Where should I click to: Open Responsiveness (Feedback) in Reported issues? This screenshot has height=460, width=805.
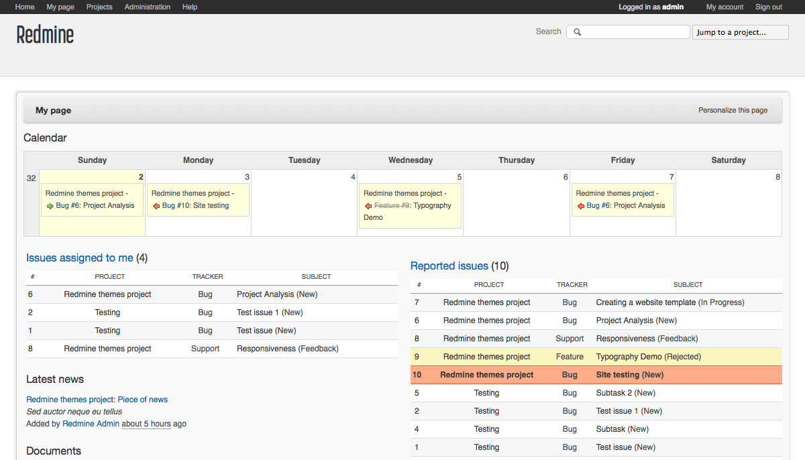(647, 339)
